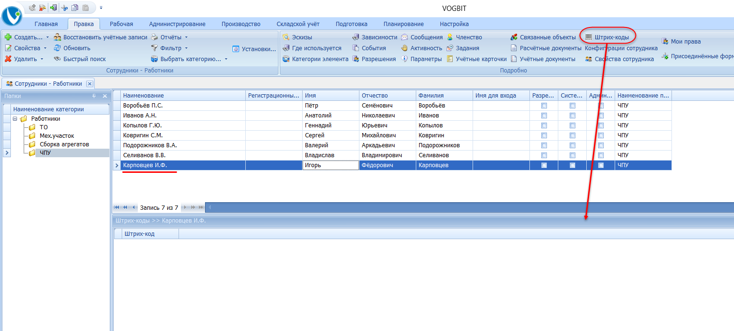Click the door icon with green arrow
The width and height of the screenshot is (734, 331).
[53, 8]
